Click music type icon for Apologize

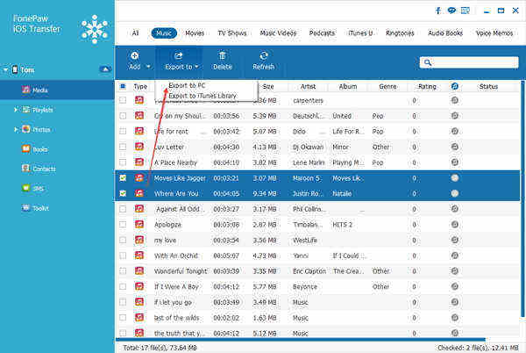click(139, 225)
